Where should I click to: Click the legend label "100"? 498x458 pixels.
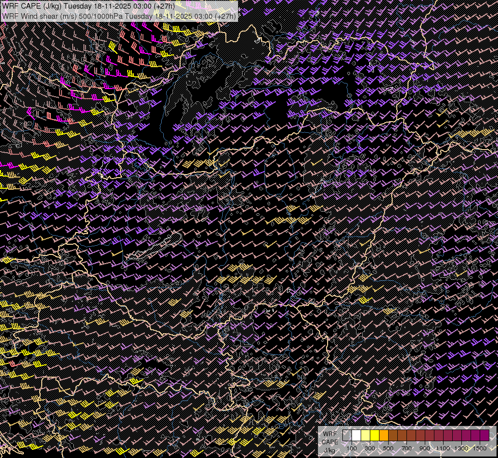click(x=351, y=448)
